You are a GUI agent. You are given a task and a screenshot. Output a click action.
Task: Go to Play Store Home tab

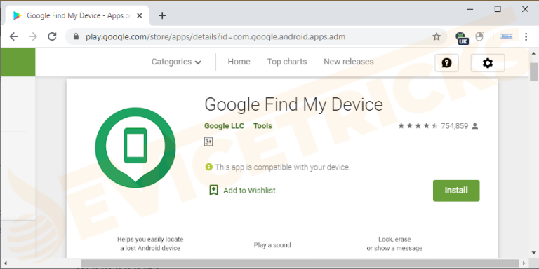(239, 62)
